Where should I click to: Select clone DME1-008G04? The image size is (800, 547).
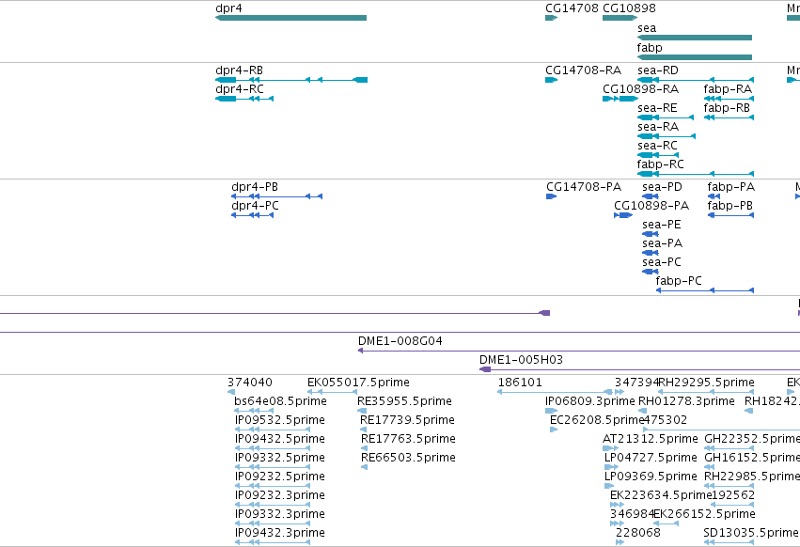coord(579,351)
